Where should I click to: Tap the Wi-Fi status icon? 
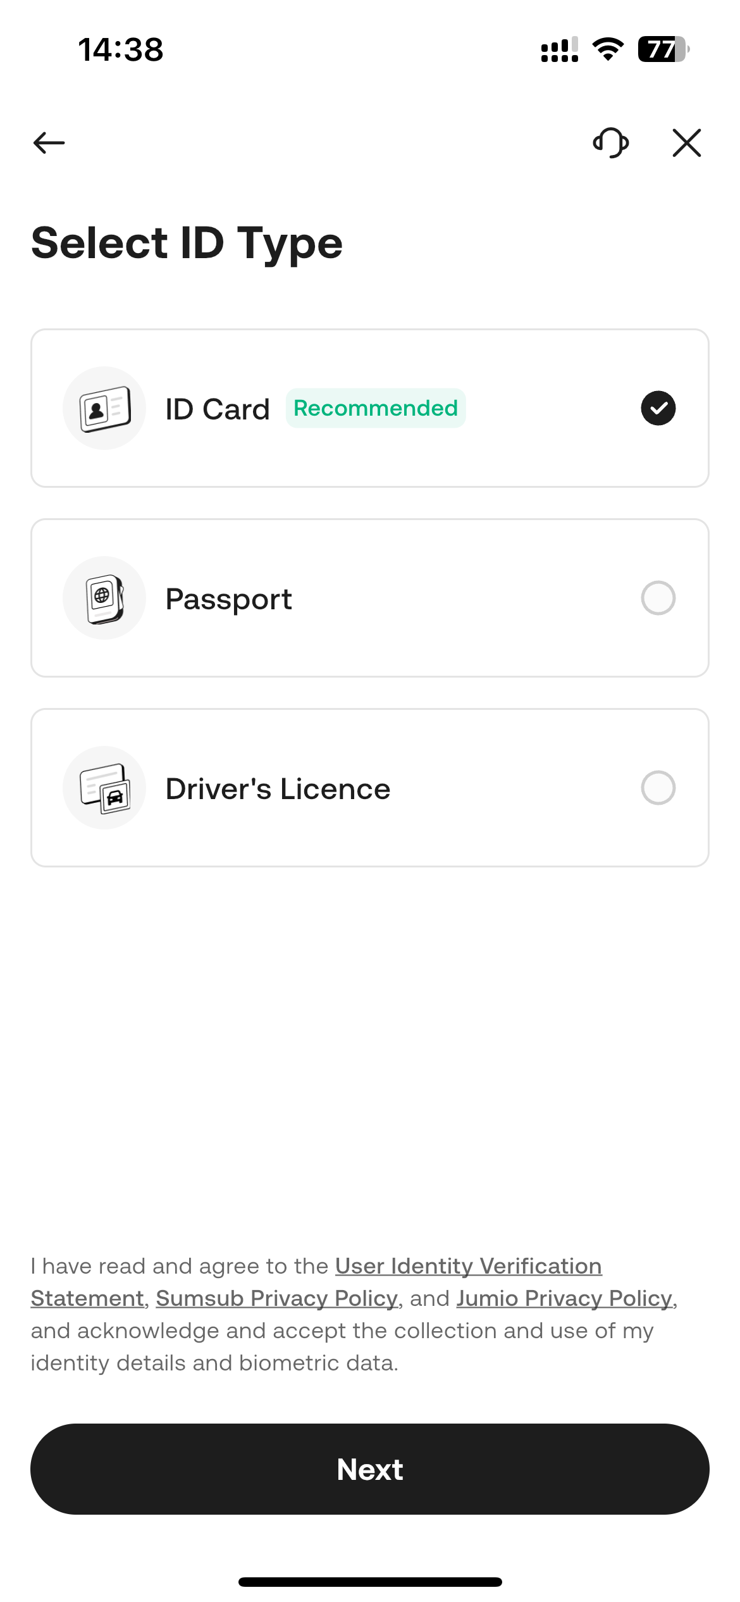click(x=608, y=49)
